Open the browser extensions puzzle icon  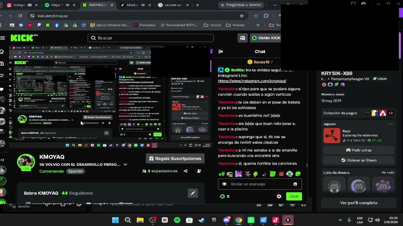click(266, 16)
